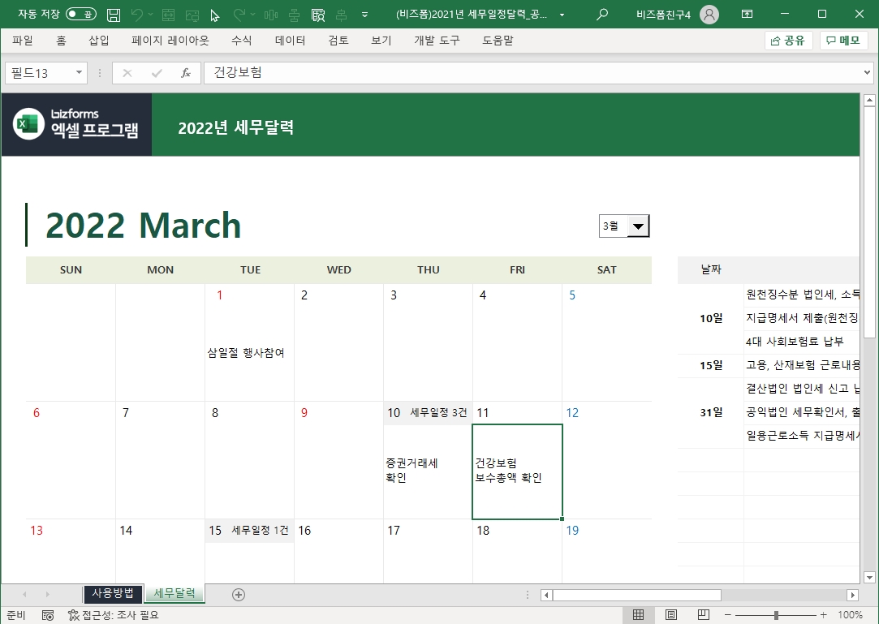Open the ribbon display options icon
Image resolution: width=879 pixels, height=624 pixels.
pyautogui.click(x=747, y=15)
